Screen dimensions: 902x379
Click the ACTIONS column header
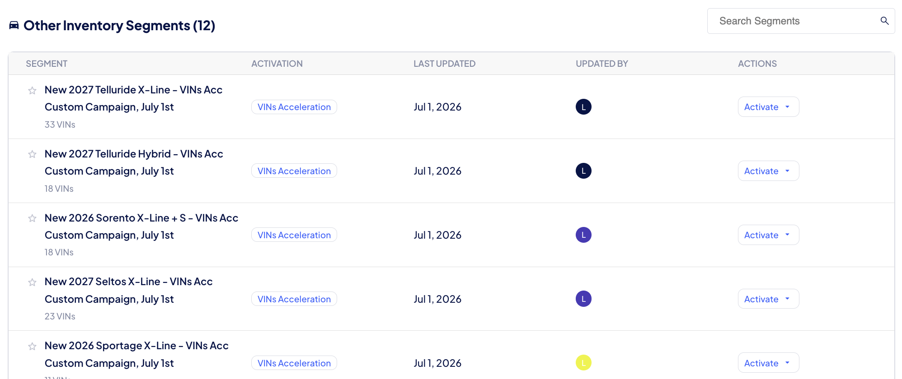point(757,64)
